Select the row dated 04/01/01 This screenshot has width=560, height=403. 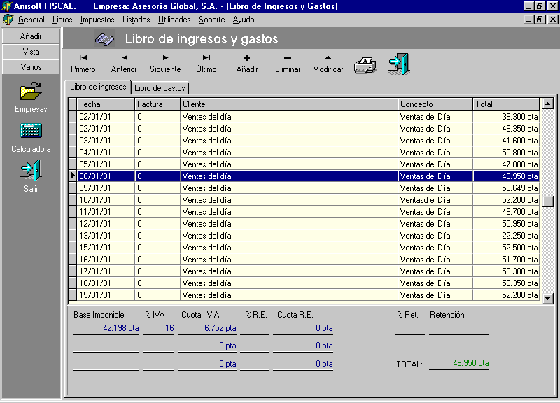[304, 153]
